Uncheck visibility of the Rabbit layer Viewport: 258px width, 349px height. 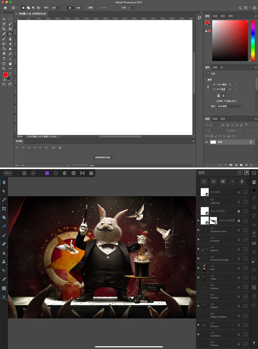[245, 306]
